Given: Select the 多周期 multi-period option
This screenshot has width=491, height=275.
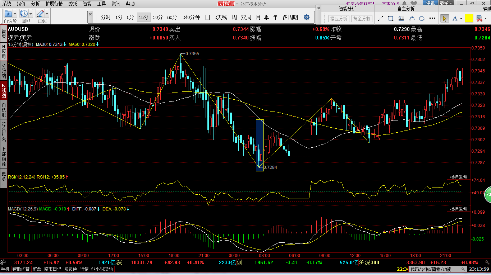Looking at the screenshot, I should [290, 17].
